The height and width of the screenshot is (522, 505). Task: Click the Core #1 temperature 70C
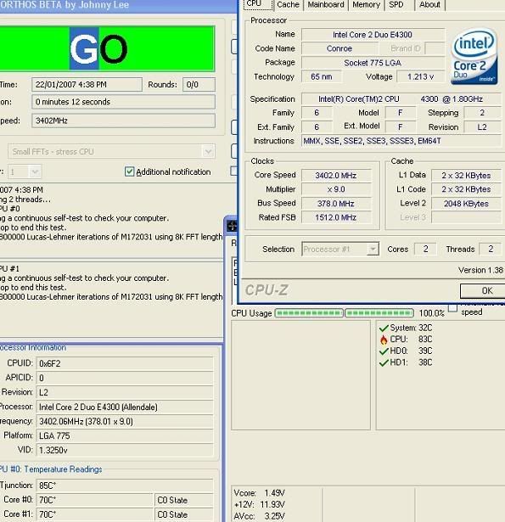point(94,514)
